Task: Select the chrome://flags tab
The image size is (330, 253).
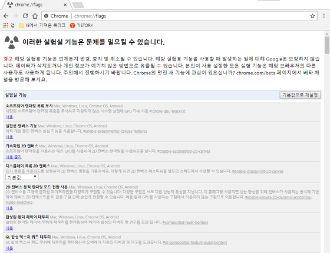Action: pyautogui.click(x=37, y=5)
